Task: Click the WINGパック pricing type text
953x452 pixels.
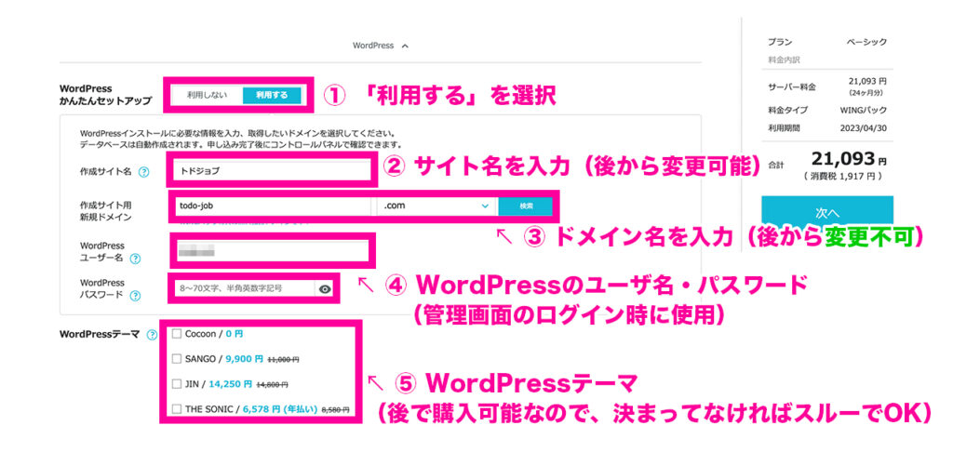Action: 863,110
